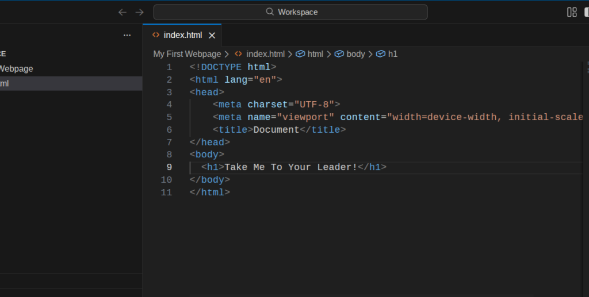Click the HTML file icon on index.html tab
589x297 pixels.
tap(155, 35)
